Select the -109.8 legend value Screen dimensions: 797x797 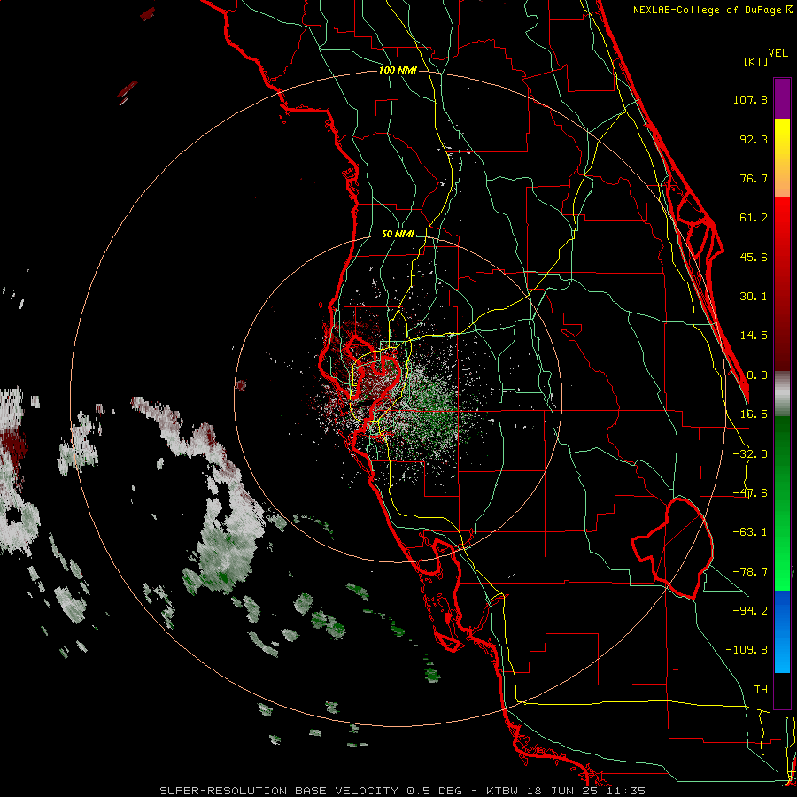(747, 650)
